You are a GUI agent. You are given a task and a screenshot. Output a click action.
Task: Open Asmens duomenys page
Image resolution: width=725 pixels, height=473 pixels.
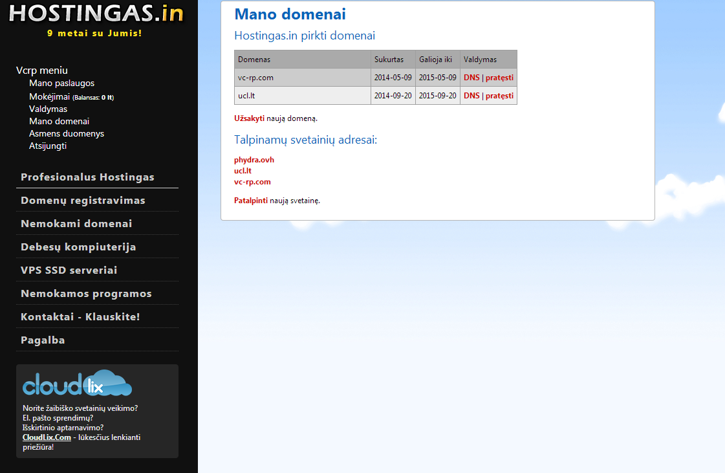click(67, 134)
